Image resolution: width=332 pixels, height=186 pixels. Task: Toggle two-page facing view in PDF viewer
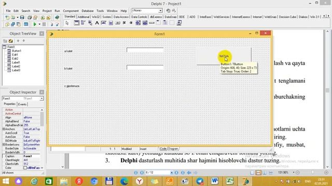coord(265,173)
